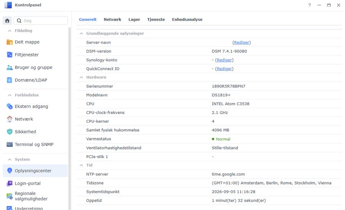Open the Ekstern adgang icon
Viewport: 345px width, 210px height.
click(9, 106)
